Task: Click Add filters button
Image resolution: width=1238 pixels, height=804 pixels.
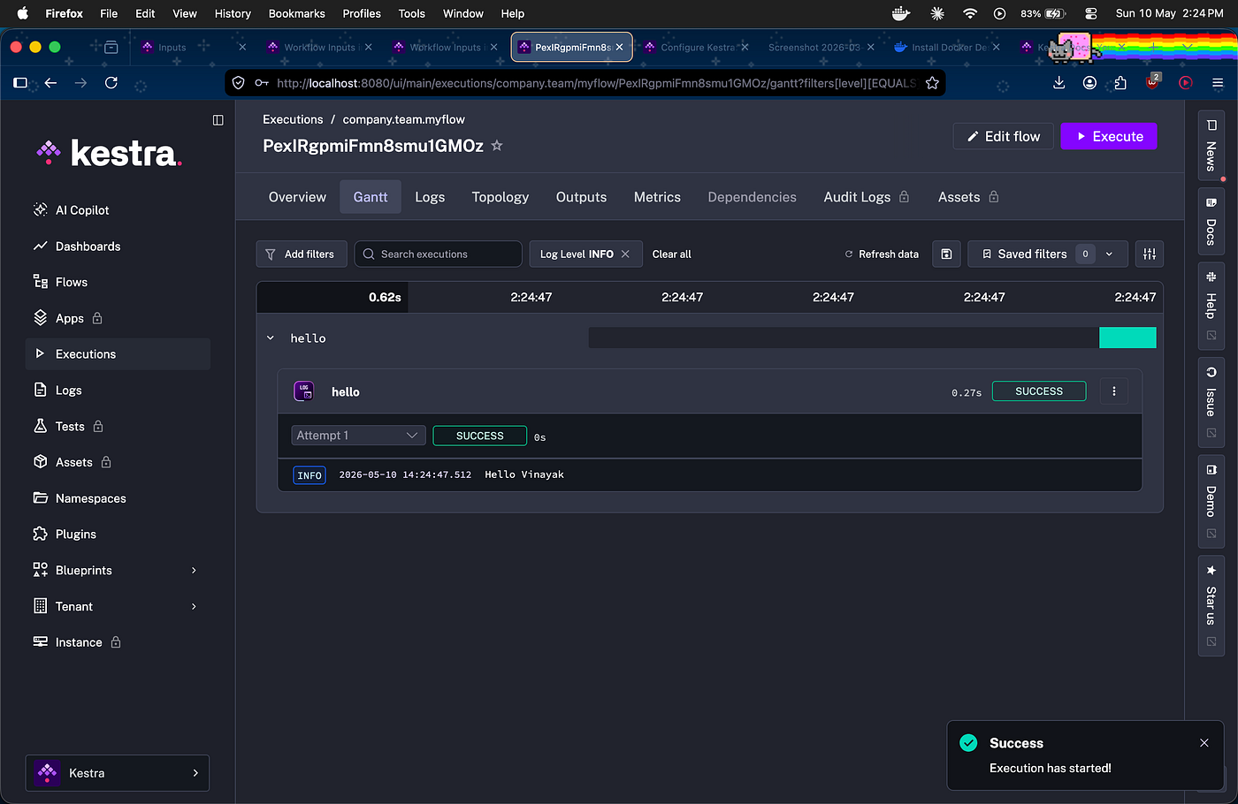Action: tap(302, 254)
